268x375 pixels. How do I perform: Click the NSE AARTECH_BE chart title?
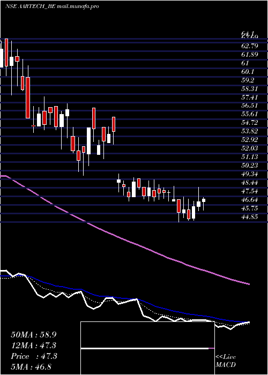click(x=52, y=6)
